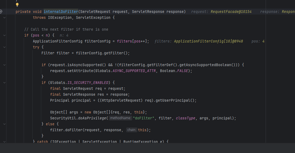Click the 'chain:' parameter hint
295x153 pixels.
click(131, 130)
